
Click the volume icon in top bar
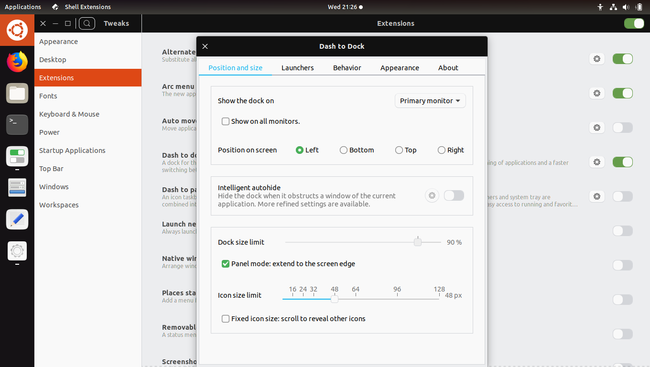click(x=627, y=7)
